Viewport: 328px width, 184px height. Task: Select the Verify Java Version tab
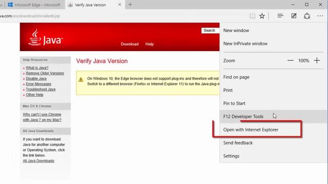95,5
